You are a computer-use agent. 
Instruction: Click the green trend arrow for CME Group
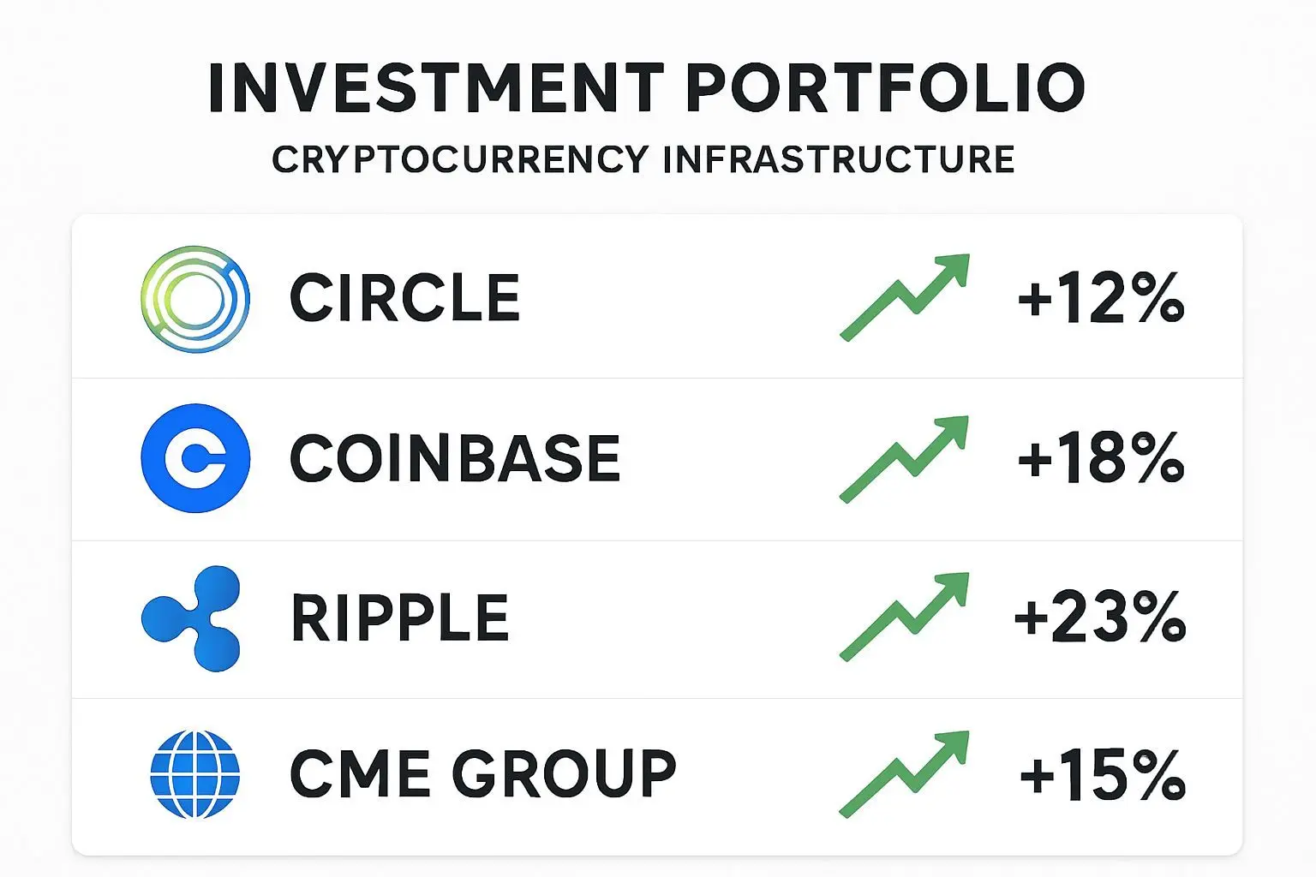click(905, 774)
